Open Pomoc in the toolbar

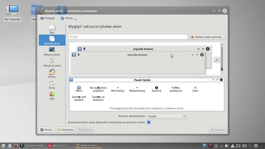67,18
